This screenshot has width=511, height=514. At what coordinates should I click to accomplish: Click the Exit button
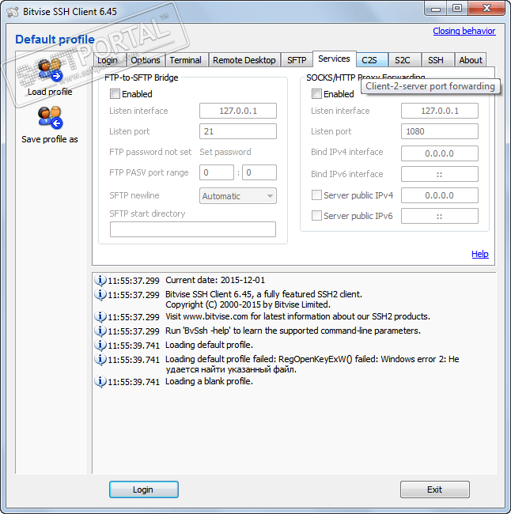click(x=434, y=489)
